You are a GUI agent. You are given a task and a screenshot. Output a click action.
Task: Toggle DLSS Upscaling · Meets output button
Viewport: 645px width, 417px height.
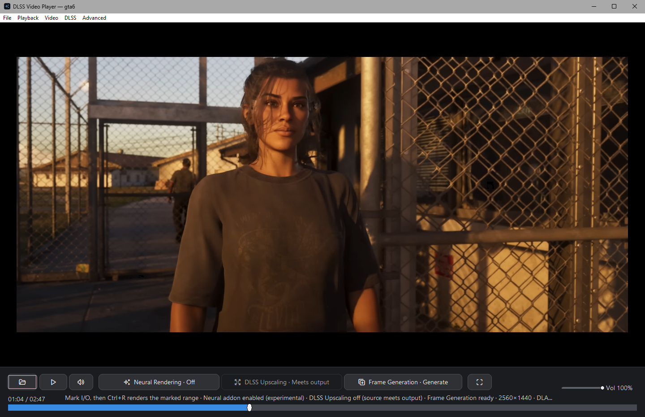click(282, 382)
